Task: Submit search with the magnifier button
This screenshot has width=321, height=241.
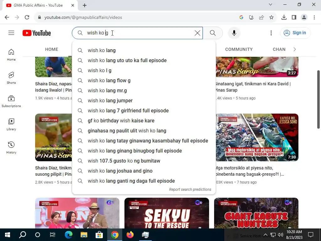Action: click(x=213, y=33)
